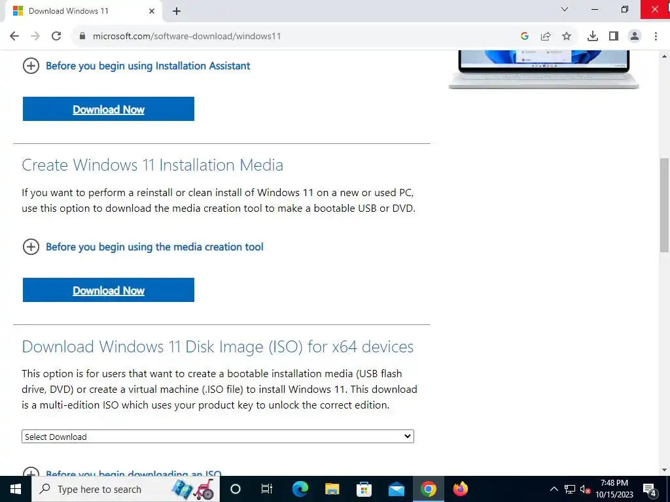Launch Microsoft Edge from taskbar
This screenshot has height=502, width=670.
(x=300, y=489)
